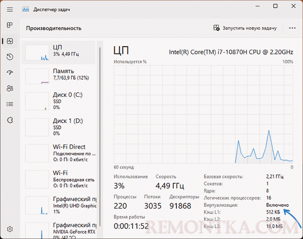Open the hamburger navigation menu

(10, 10)
